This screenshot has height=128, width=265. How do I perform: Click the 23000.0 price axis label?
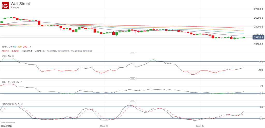click(x=259, y=44)
